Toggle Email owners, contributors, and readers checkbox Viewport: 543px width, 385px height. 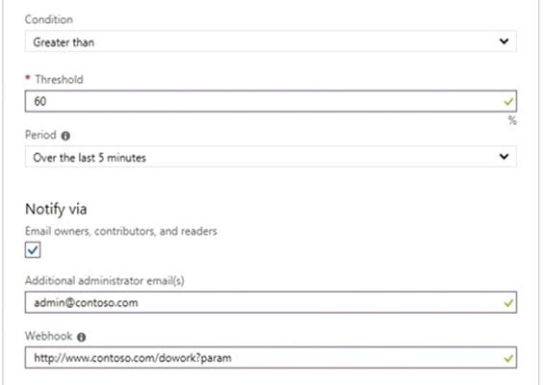(x=33, y=249)
